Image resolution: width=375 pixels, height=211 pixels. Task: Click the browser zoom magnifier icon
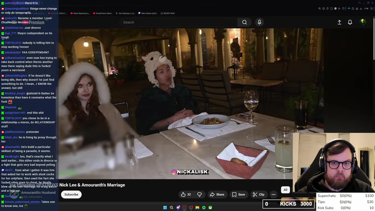point(320,8)
